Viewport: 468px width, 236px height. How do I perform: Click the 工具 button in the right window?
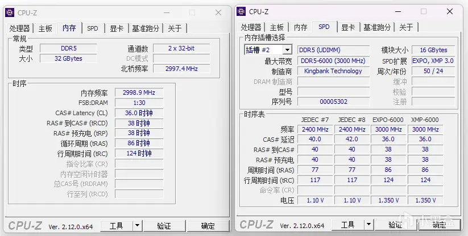(348, 225)
